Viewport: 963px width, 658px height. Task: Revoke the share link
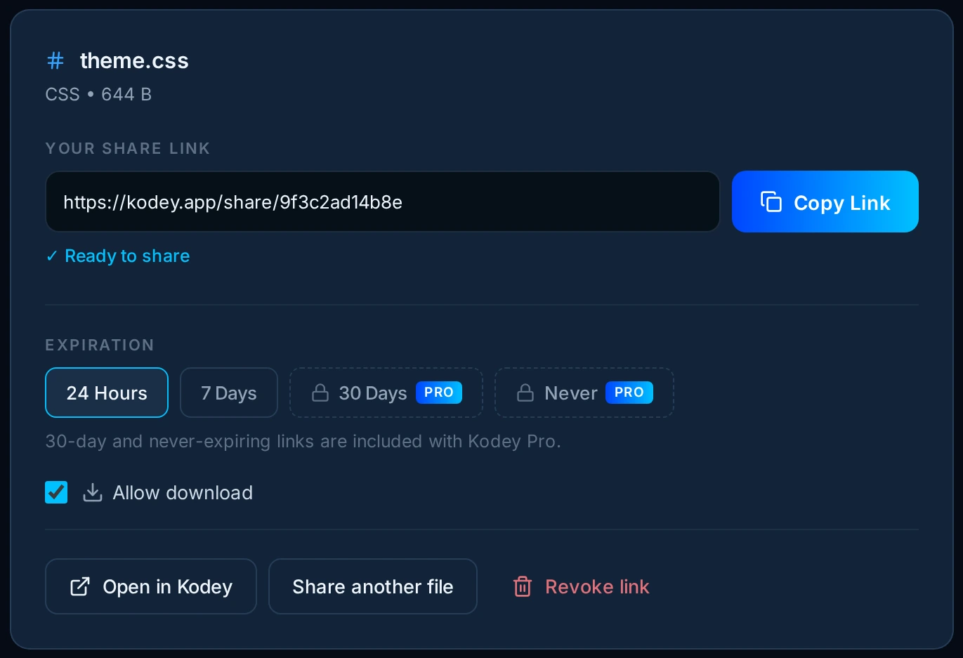581,586
